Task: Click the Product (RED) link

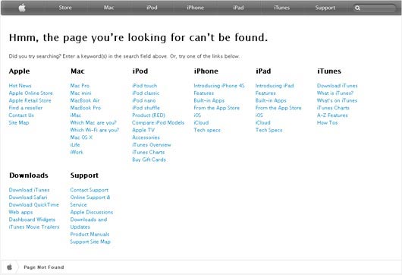Action: click(x=149, y=115)
